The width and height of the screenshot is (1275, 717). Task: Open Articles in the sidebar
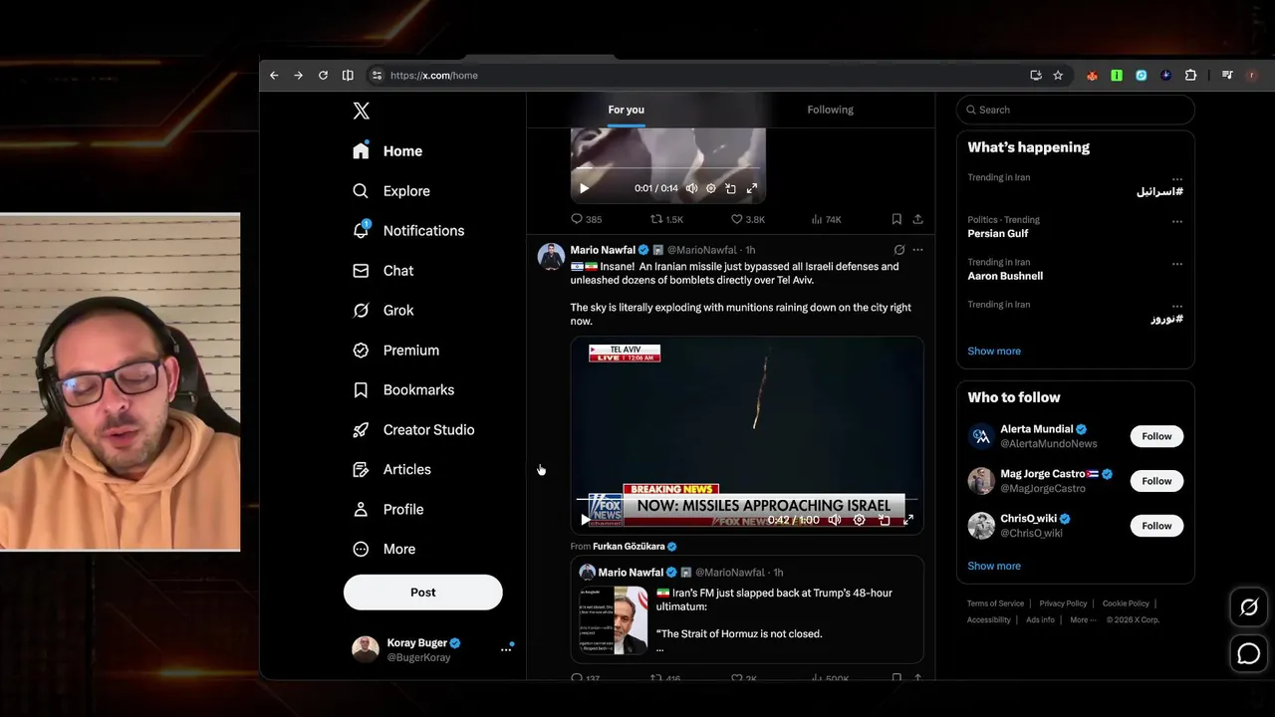392,470
